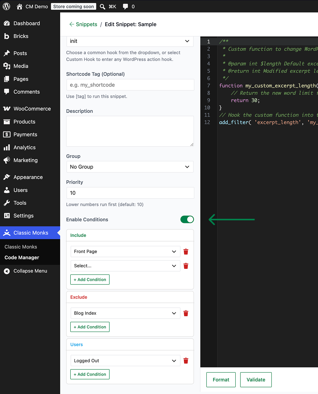This screenshot has height=394, width=318.
Task: Open the Code Manager submenu item
Action: click(x=22, y=258)
